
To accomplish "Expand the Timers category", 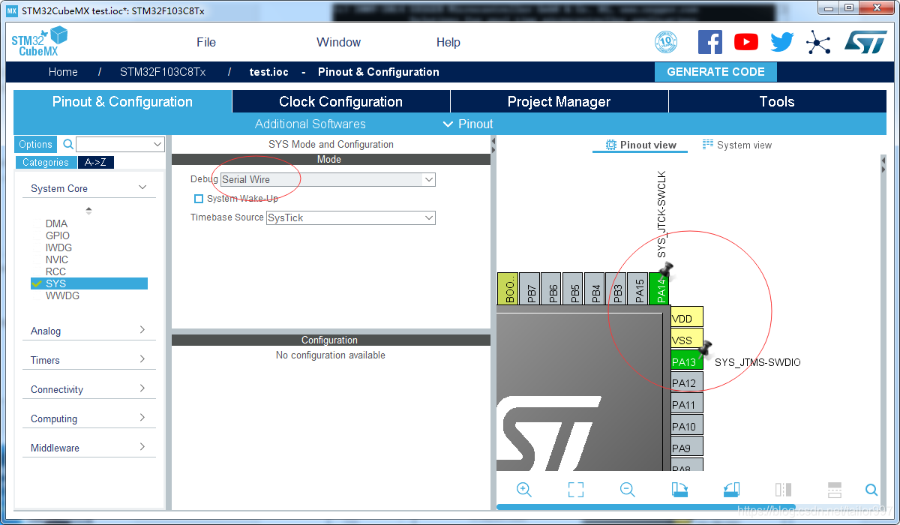I will tap(142, 359).
